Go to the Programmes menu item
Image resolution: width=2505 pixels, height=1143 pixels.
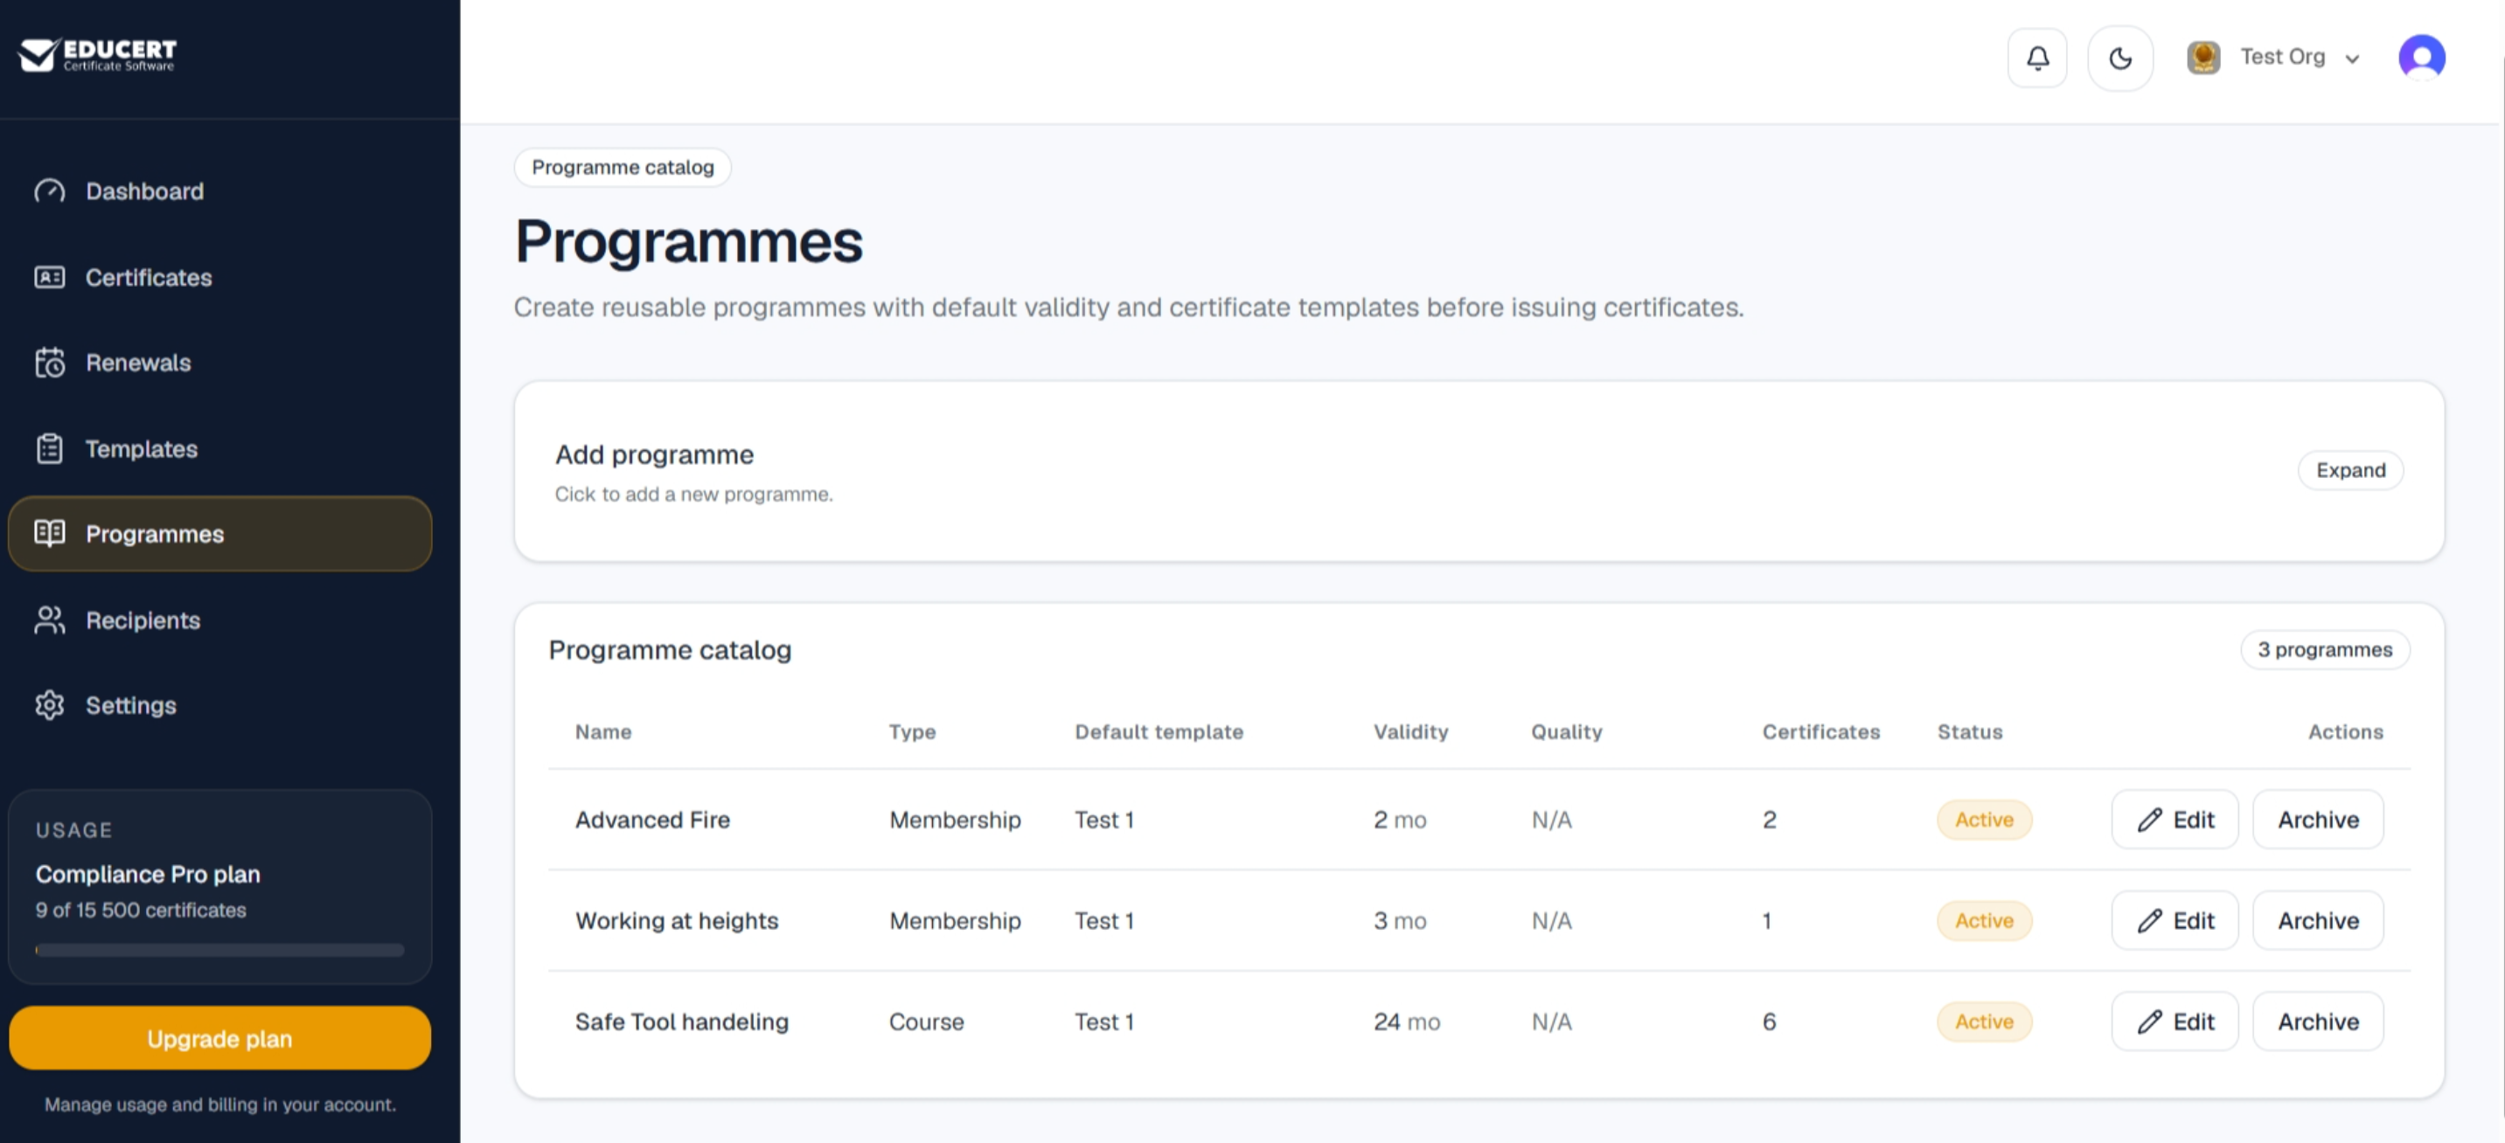[x=219, y=534]
